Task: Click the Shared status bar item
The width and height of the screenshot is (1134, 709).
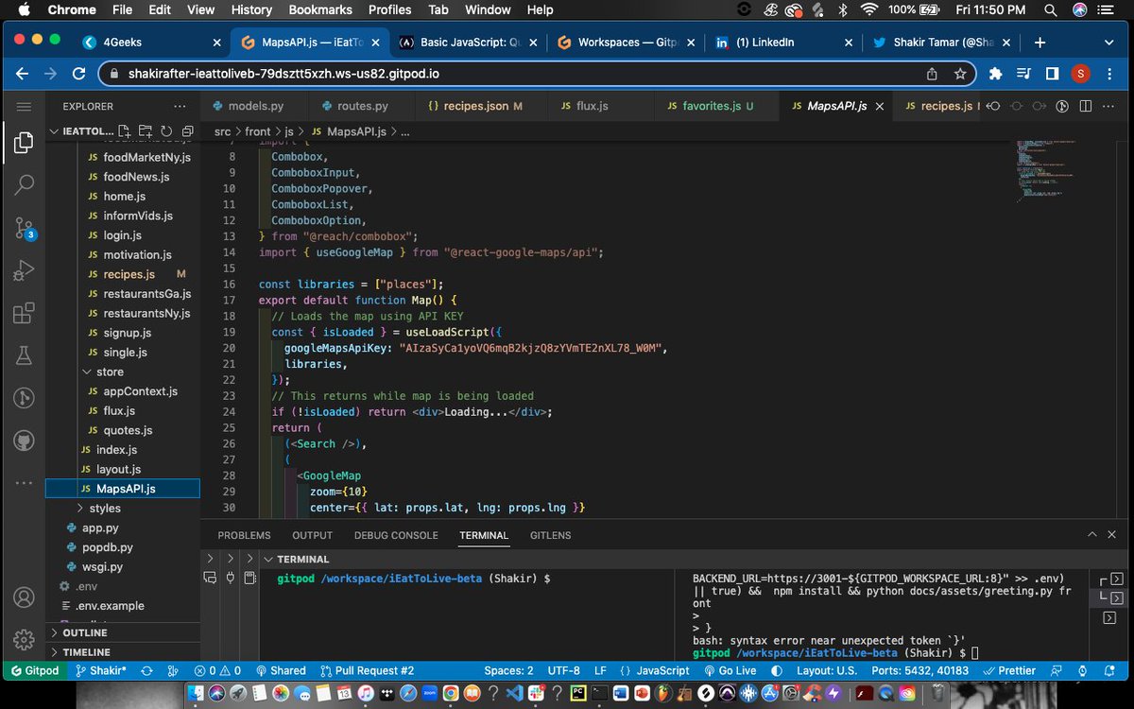Action: coord(280,670)
